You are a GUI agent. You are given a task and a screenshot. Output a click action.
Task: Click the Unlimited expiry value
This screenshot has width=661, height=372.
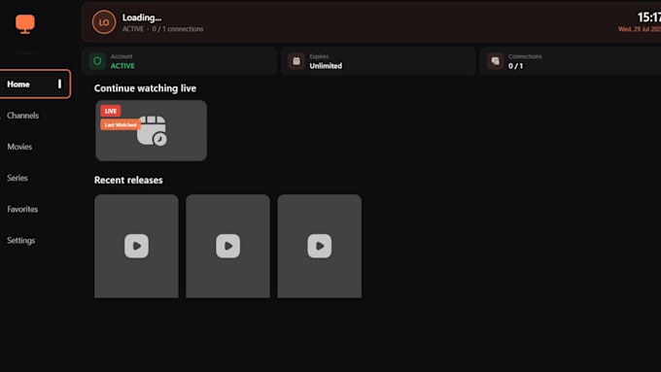point(326,66)
